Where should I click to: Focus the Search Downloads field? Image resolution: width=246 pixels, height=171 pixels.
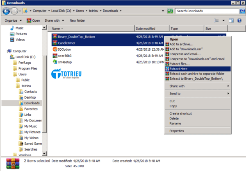207,11
